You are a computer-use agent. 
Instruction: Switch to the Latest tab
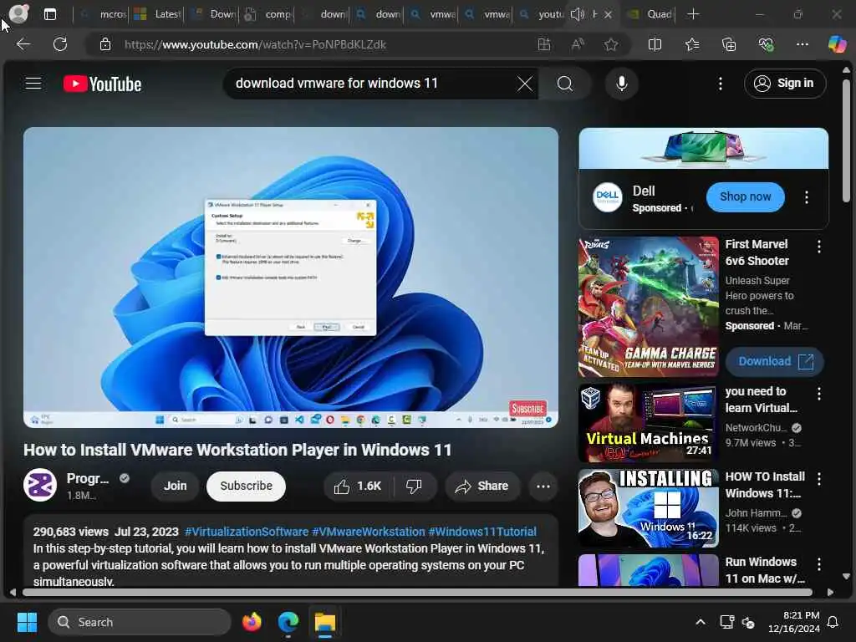tap(157, 14)
